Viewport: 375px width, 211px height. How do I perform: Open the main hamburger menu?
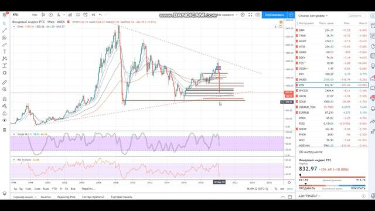pos(5,15)
